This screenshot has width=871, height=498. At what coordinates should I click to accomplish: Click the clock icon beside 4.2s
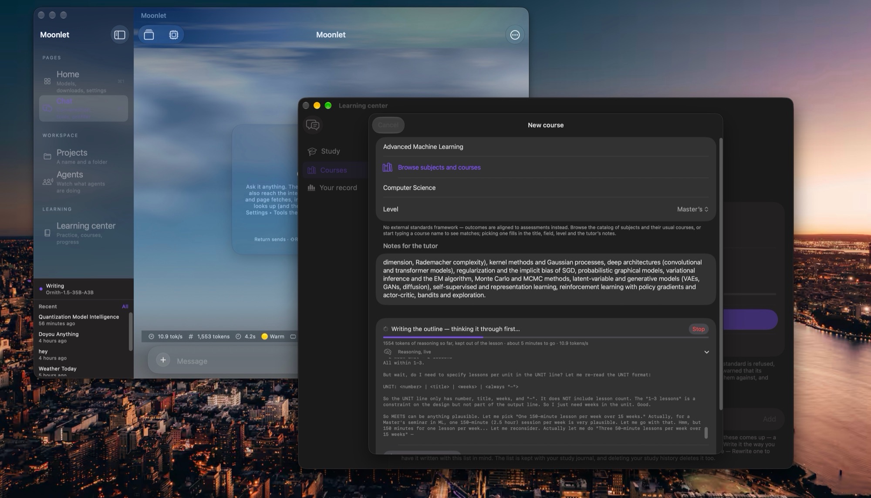[x=238, y=336]
